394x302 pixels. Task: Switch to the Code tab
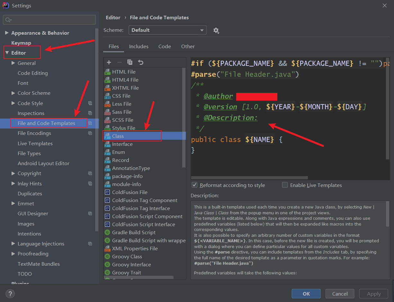165,47
